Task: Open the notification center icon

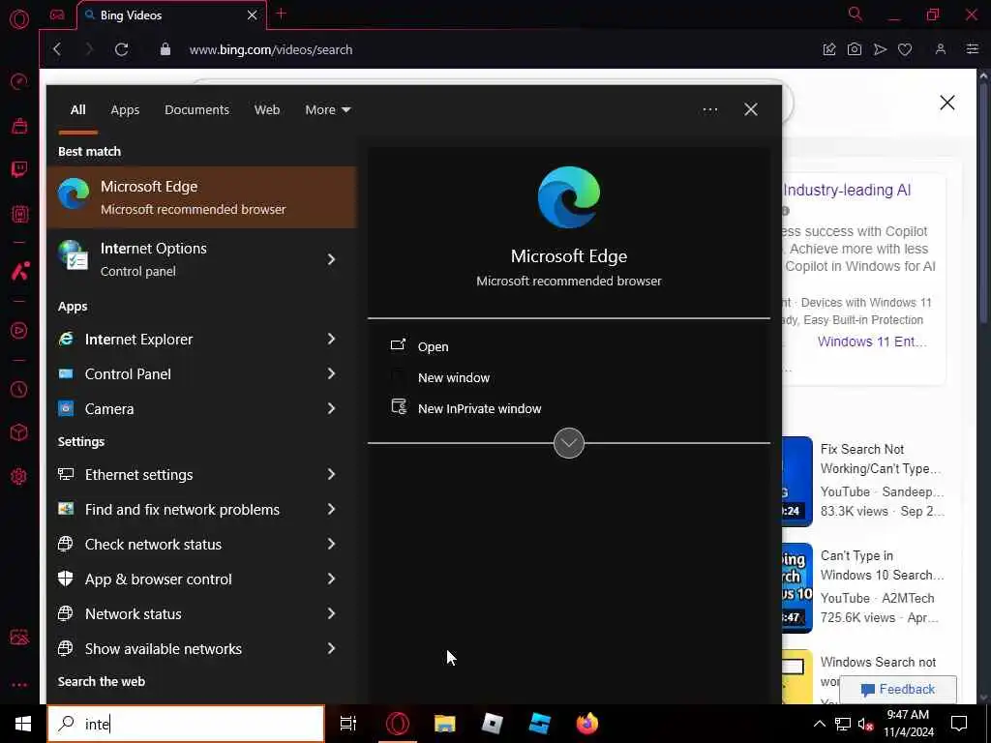Action: [x=959, y=724]
